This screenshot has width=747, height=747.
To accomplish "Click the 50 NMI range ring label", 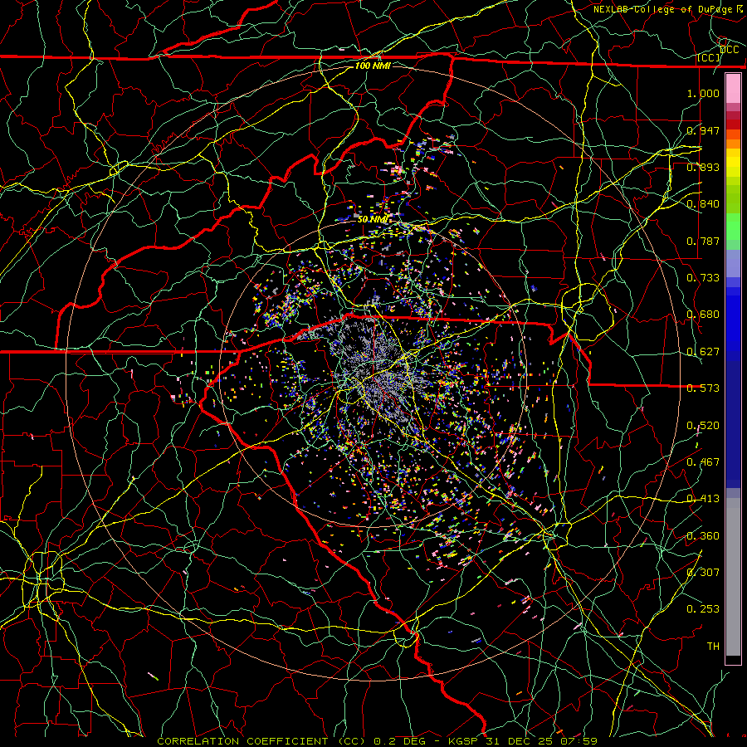I will pos(373,219).
